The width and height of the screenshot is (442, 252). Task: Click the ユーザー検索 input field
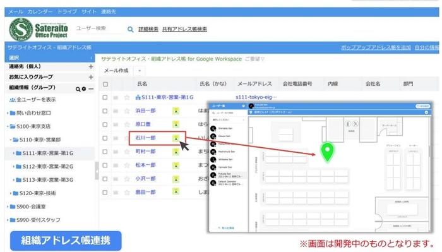pos(100,28)
